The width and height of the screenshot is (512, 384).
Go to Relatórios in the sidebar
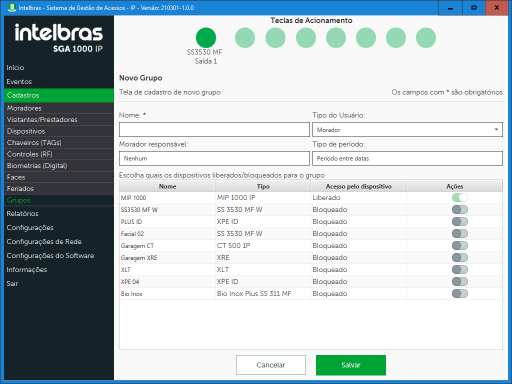pyautogui.click(x=22, y=213)
